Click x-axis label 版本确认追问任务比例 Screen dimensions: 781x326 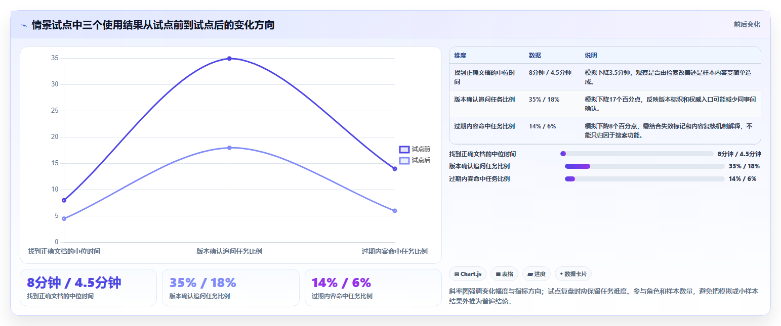click(229, 251)
